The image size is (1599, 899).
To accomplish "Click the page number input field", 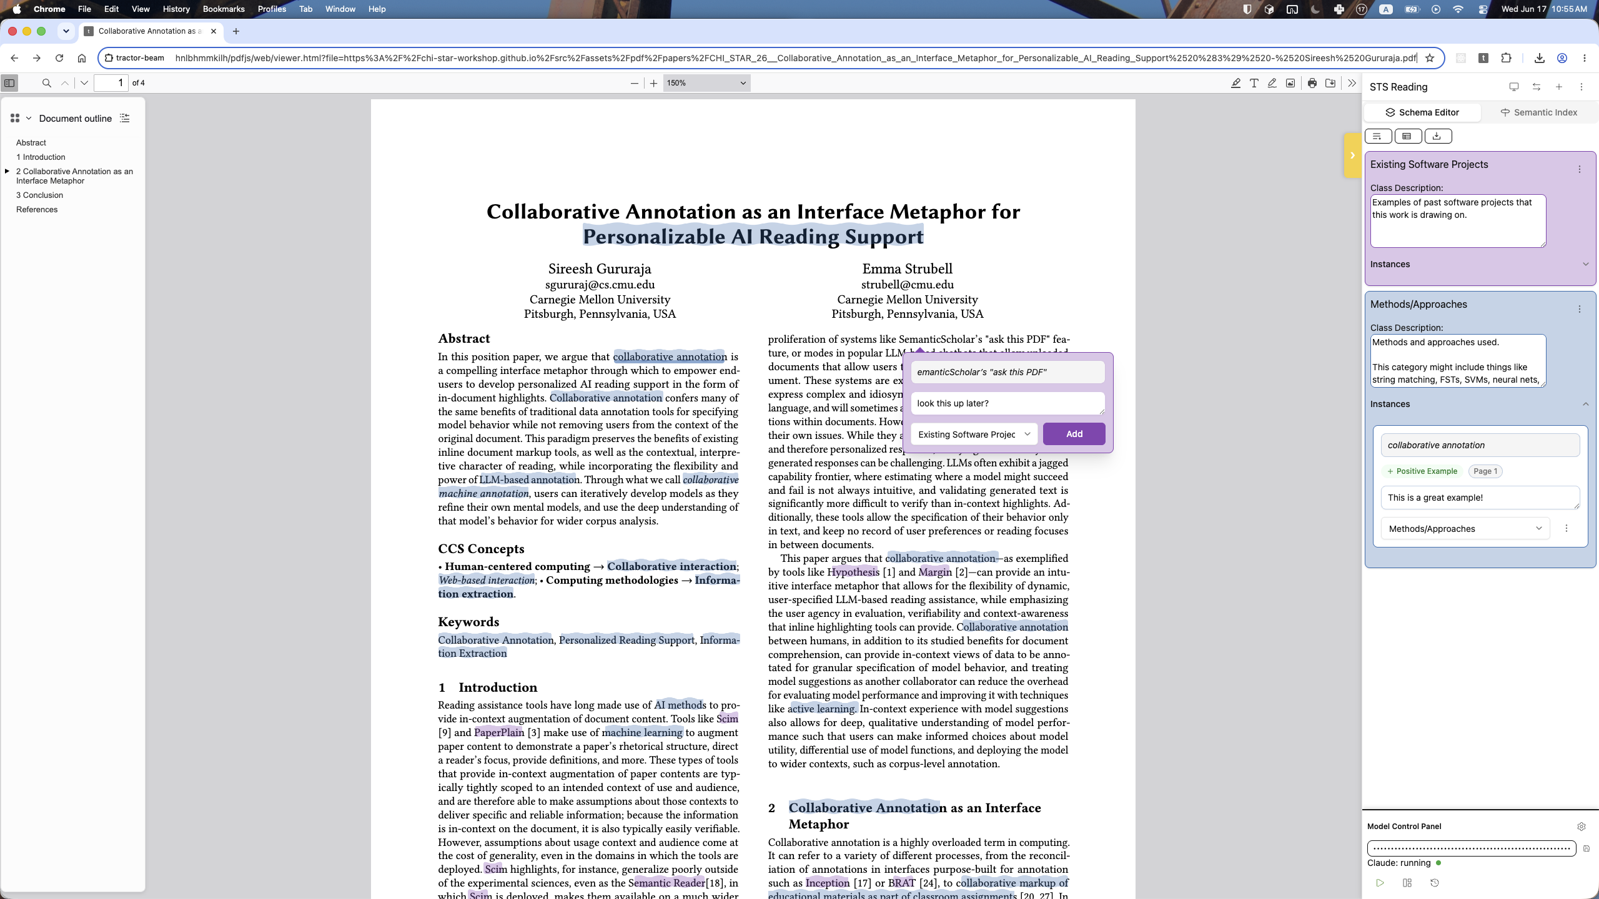I will (111, 83).
